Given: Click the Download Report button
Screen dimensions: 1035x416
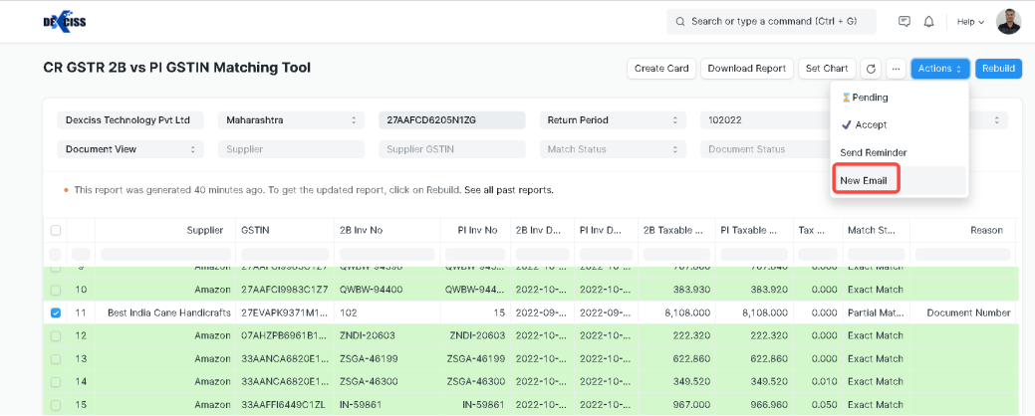Looking at the screenshot, I should (746, 69).
